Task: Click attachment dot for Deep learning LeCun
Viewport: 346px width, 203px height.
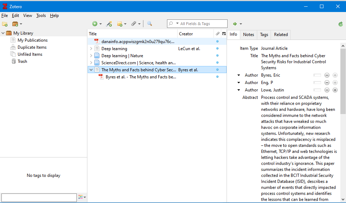Action: tap(217, 48)
